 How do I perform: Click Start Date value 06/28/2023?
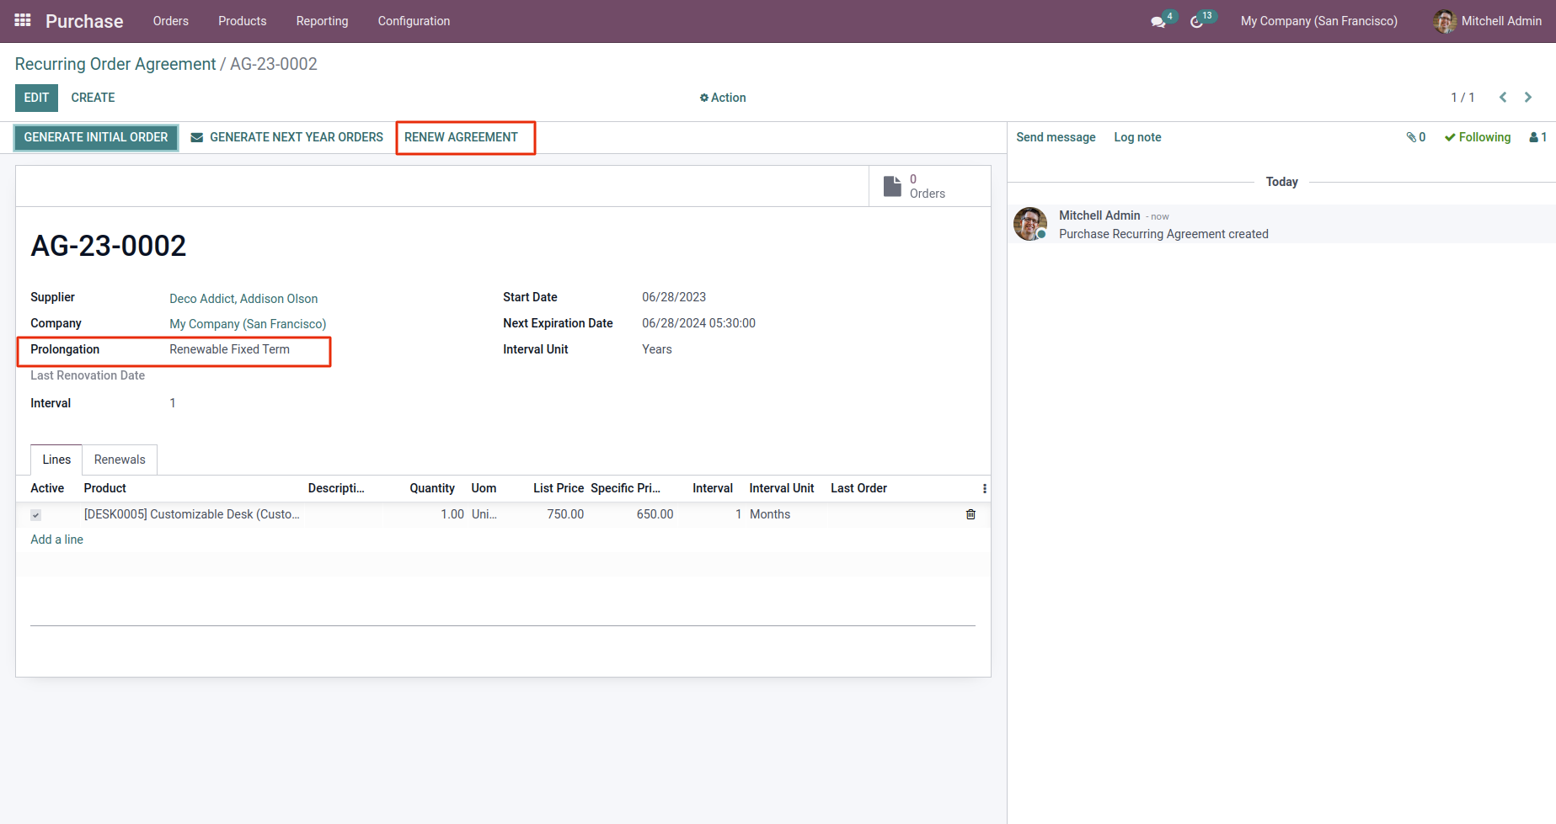(x=674, y=297)
